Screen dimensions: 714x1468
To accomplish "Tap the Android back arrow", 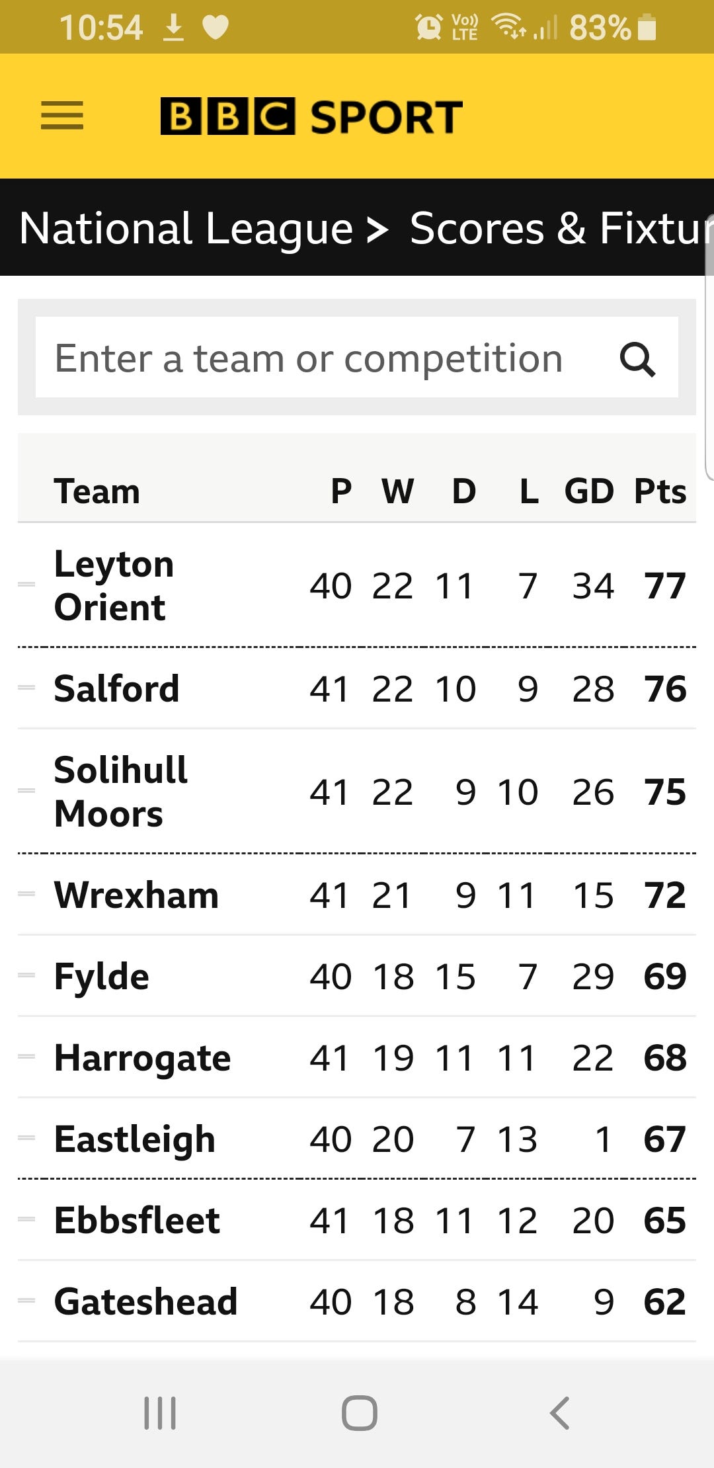I will [559, 1413].
